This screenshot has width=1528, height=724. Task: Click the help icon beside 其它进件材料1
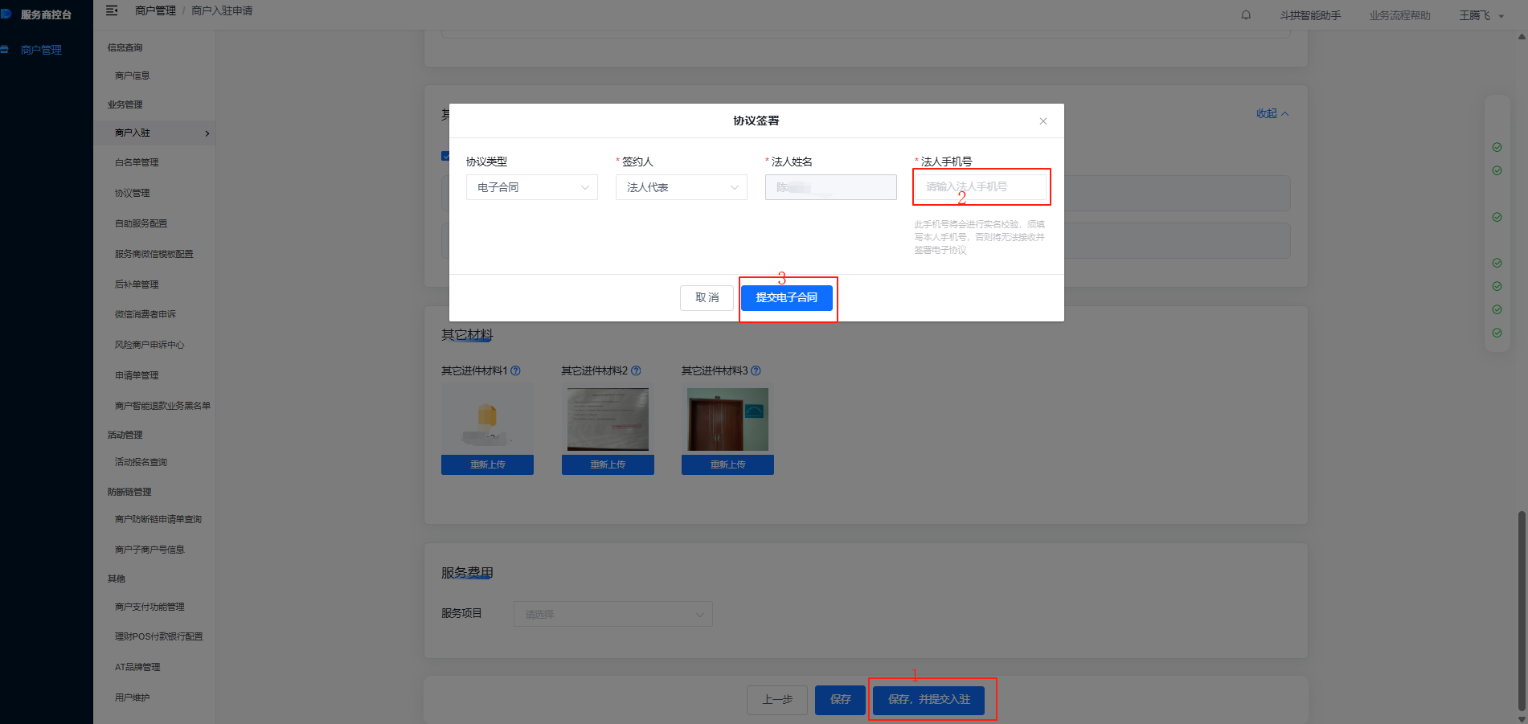[515, 370]
